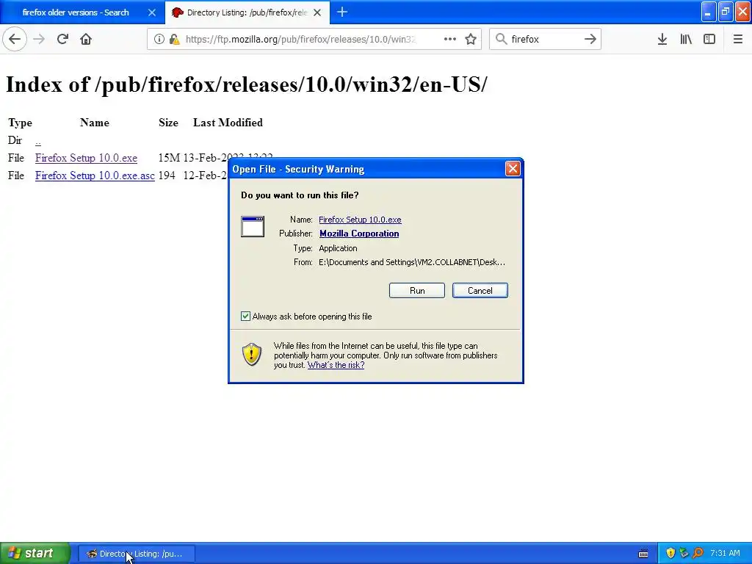Open the 'What's the risk?' help link
The height and width of the screenshot is (564, 752).
pos(336,365)
